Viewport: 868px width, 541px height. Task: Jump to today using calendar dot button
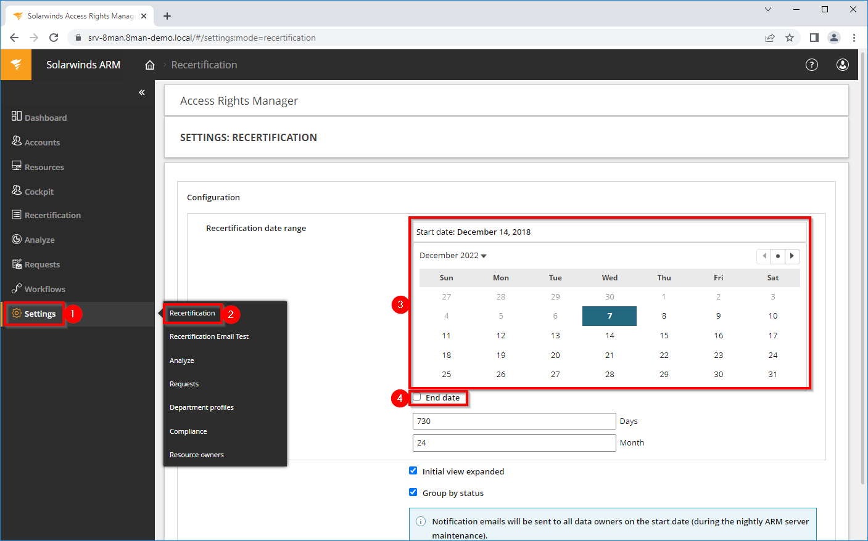pyautogui.click(x=778, y=256)
